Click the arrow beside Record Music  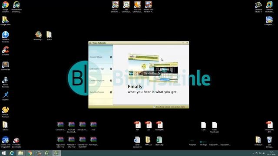pos(111,57)
